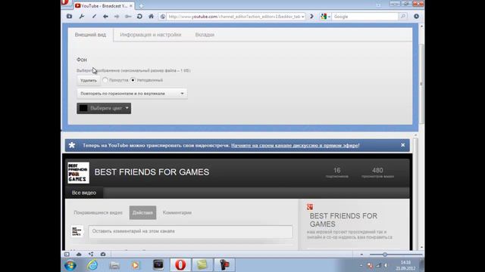The height and width of the screenshot is (272, 485).
Task: Open Windows Explorer folder in taskbar
Action: coord(114,265)
